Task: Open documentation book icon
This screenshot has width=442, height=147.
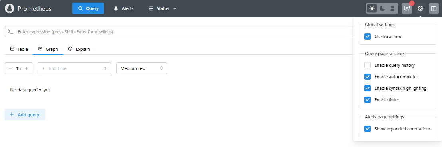Action: pos(434,8)
